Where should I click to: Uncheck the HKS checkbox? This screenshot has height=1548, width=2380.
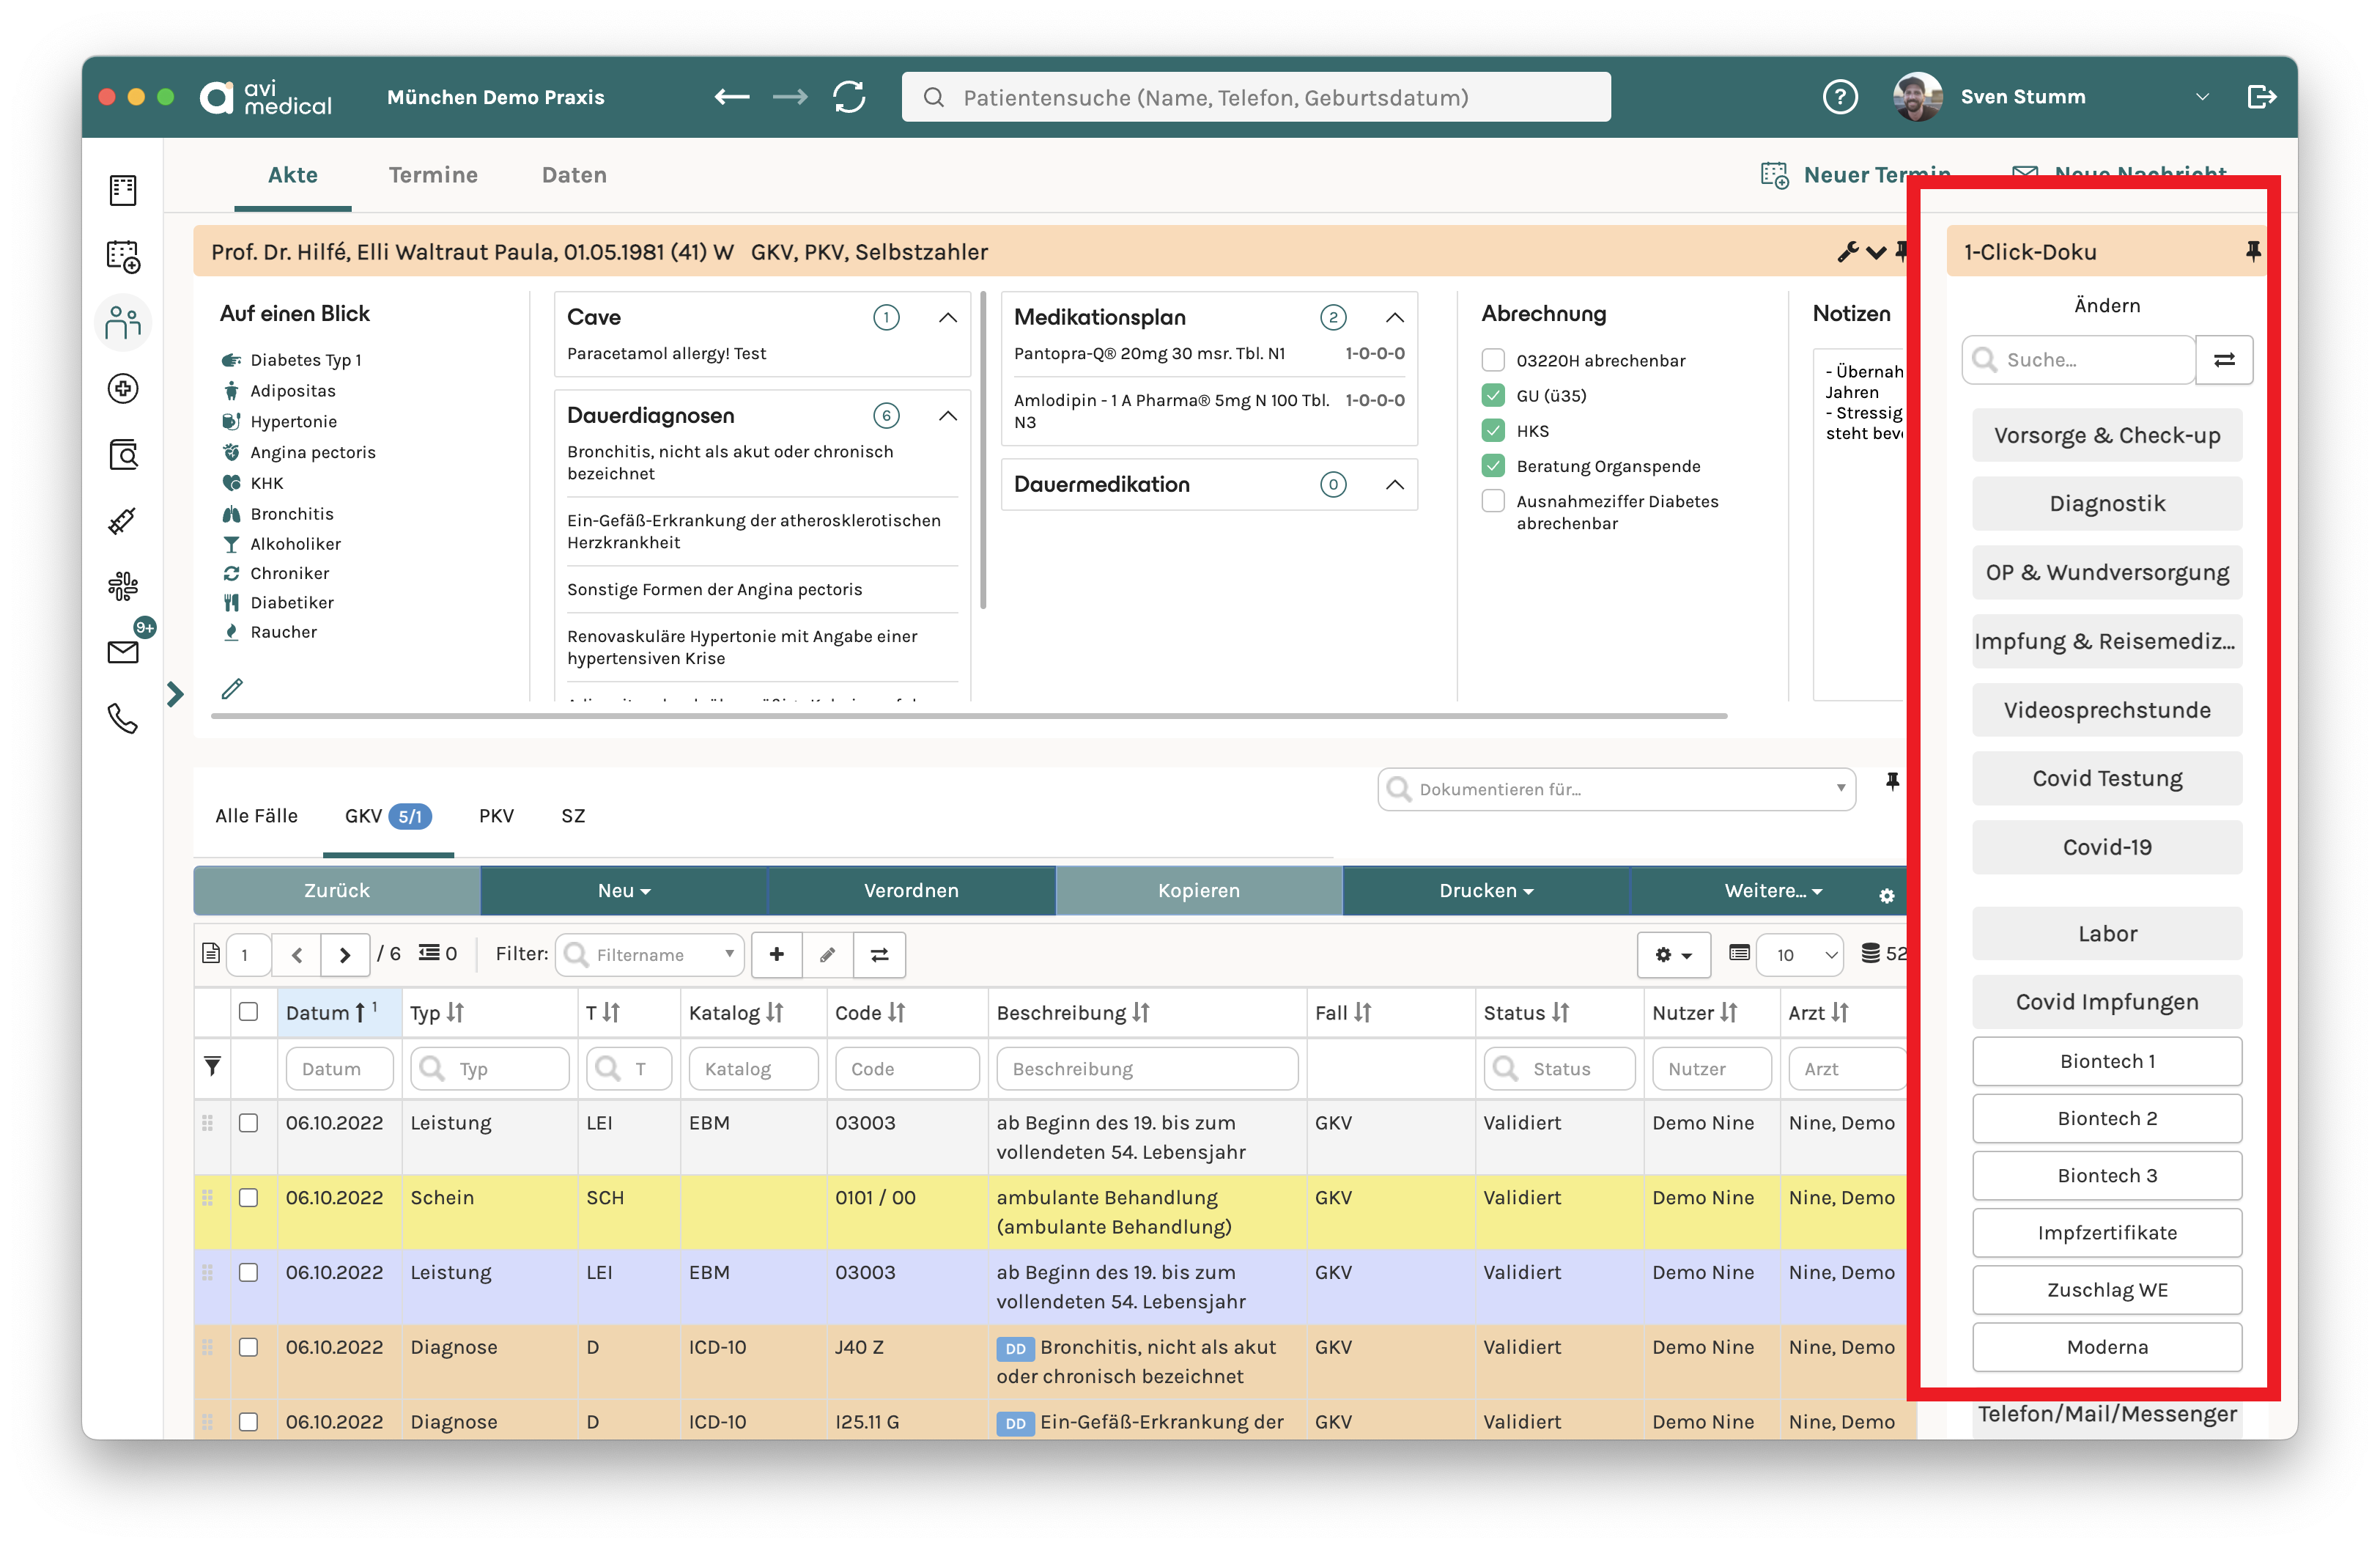pyautogui.click(x=1493, y=431)
